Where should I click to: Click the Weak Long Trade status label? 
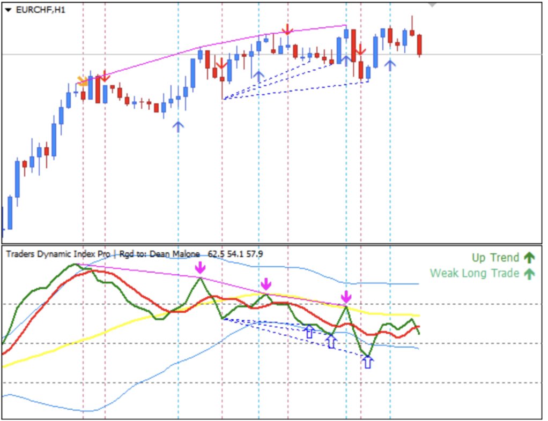pyautogui.click(x=475, y=273)
